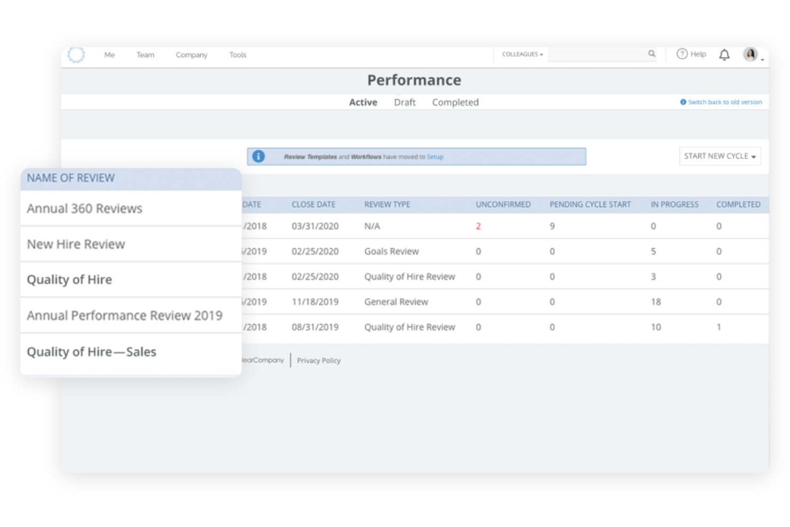Click the N/A review type cell

pos(372,226)
